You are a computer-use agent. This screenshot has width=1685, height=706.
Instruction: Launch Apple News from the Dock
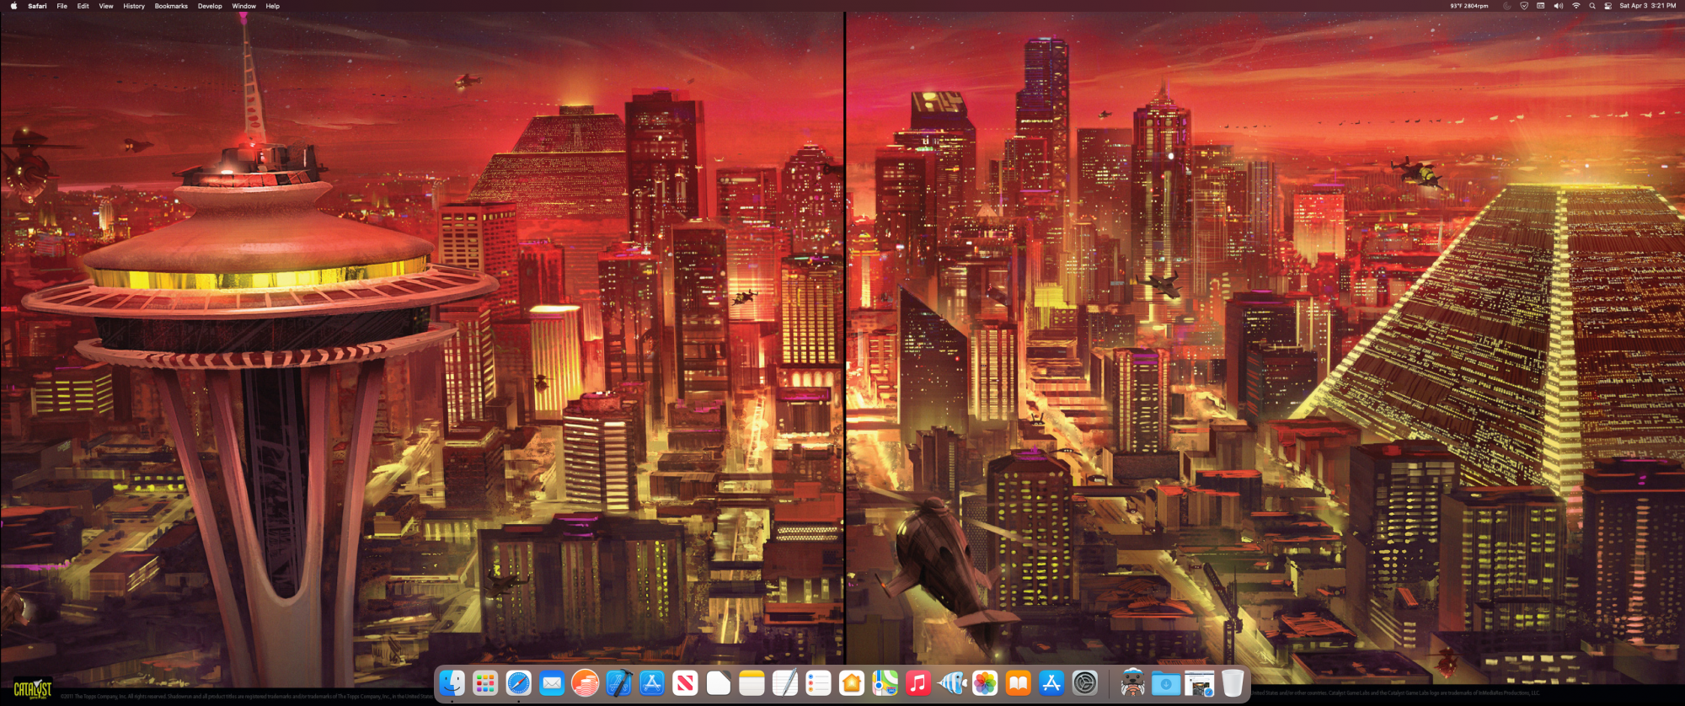tap(685, 683)
